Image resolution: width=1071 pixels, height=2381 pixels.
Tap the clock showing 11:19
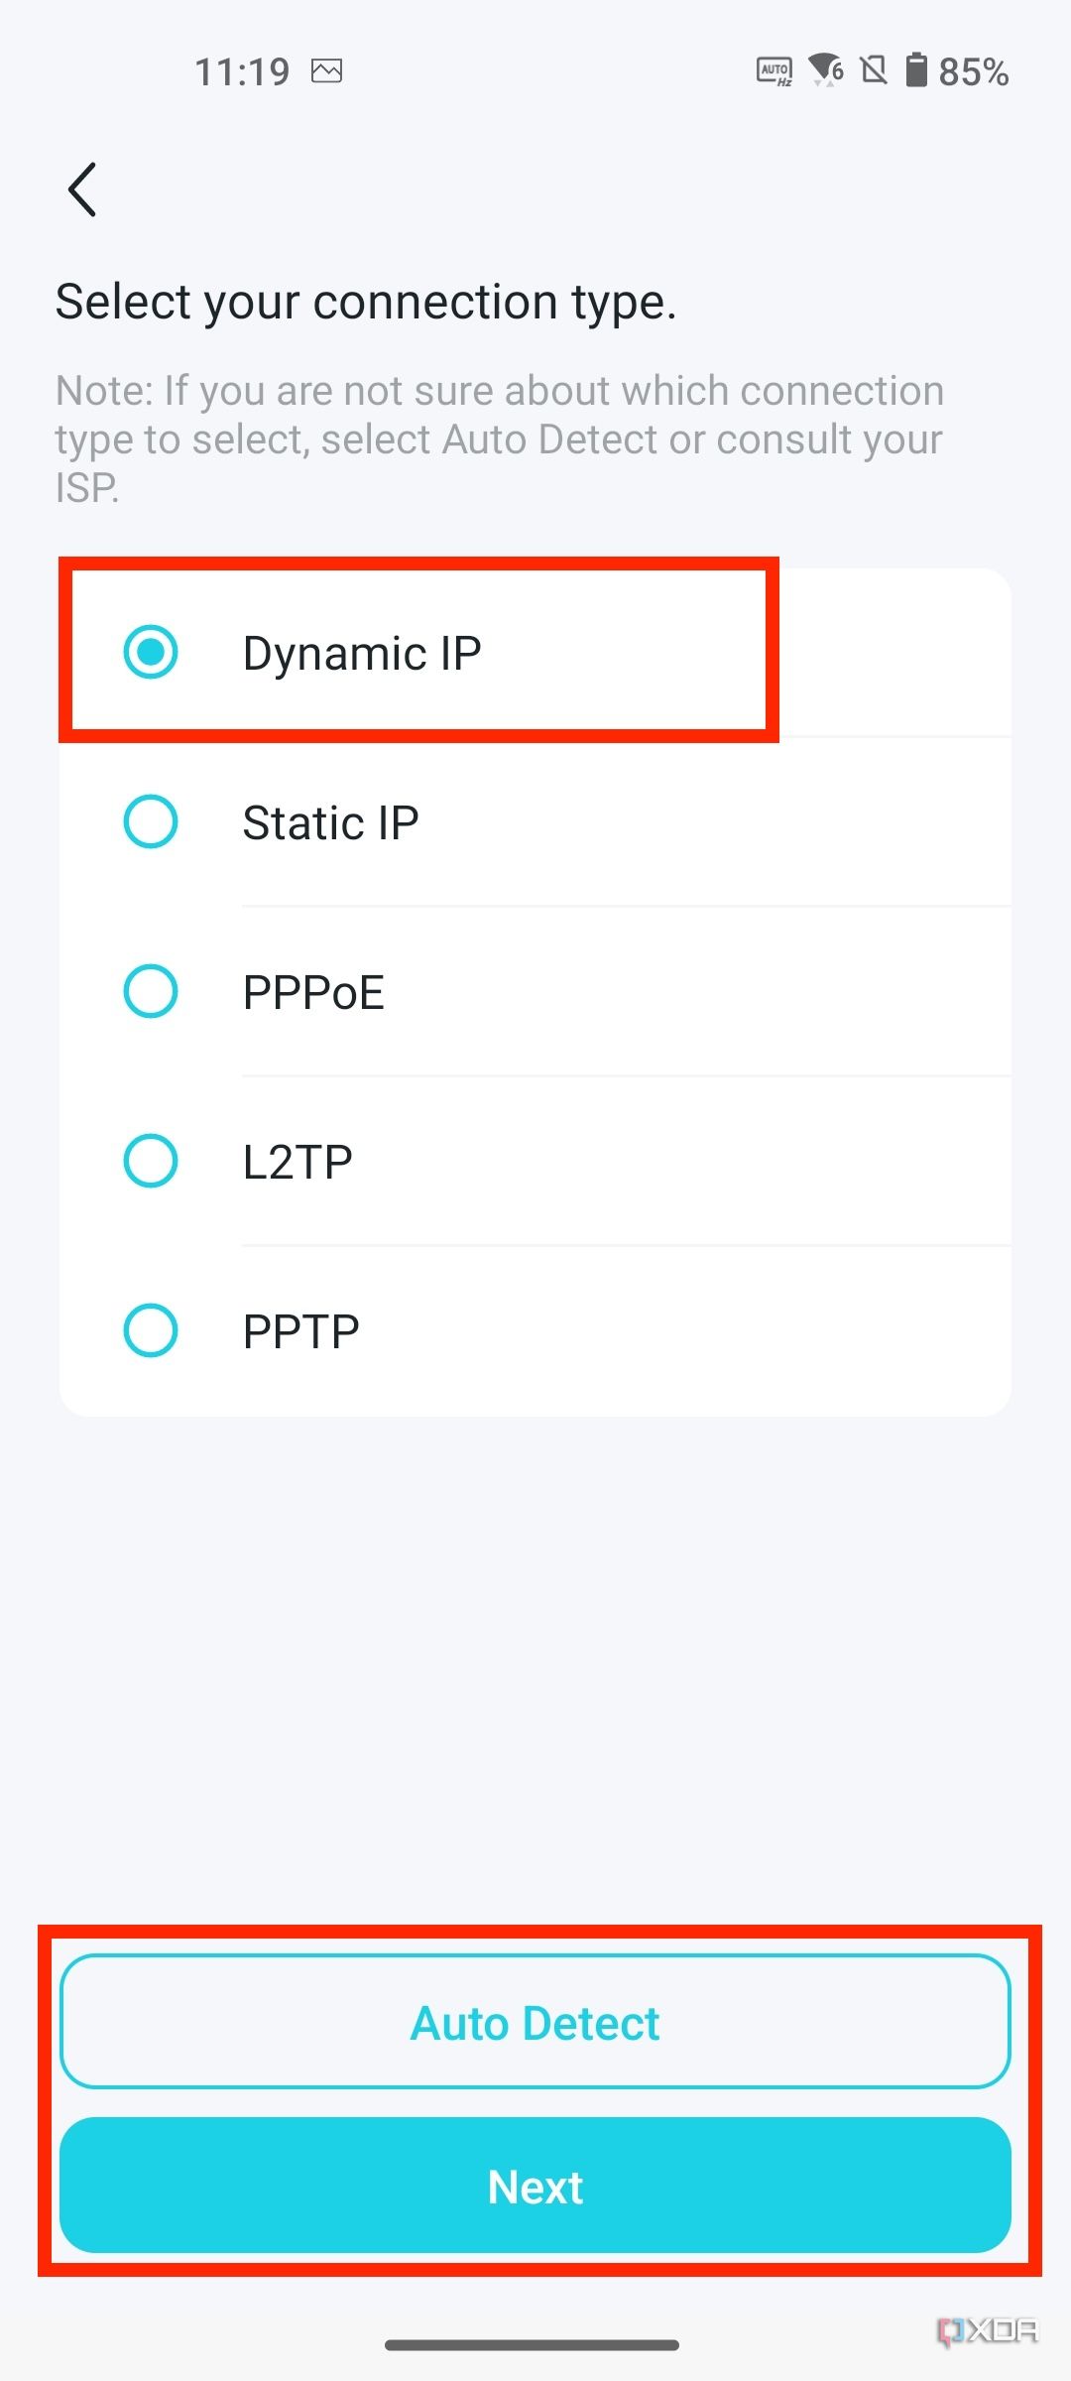(x=243, y=69)
